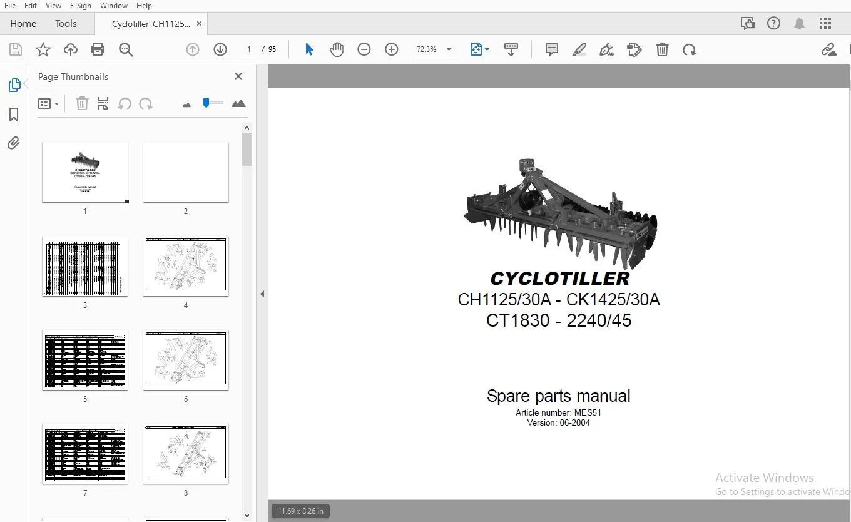Activate the Hand pan tool
This screenshot has width=851, height=522.
[337, 49]
